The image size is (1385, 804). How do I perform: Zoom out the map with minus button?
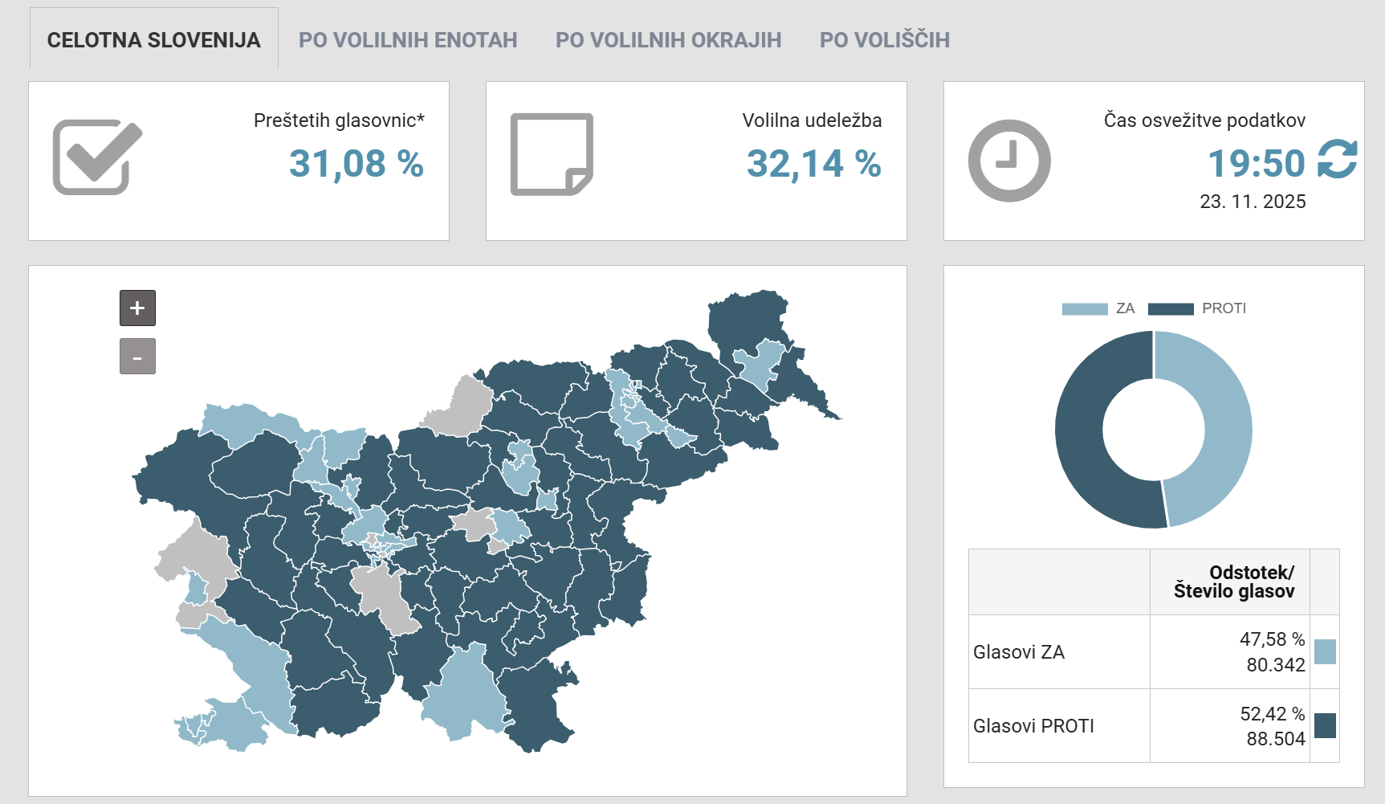(137, 357)
